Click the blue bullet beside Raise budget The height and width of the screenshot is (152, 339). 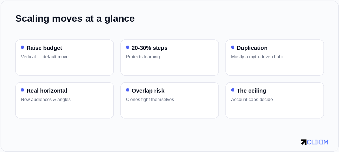[23, 47]
